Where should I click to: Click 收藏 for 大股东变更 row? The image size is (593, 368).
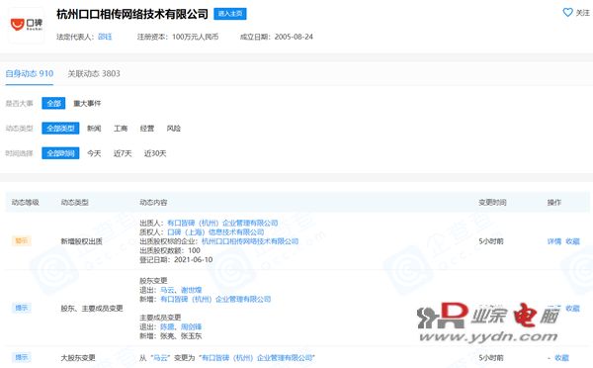[562, 358]
